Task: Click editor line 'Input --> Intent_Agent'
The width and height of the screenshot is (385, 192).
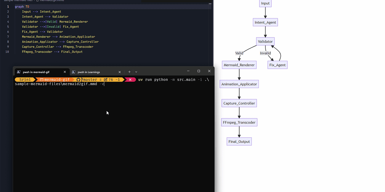Action: pos(41,12)
